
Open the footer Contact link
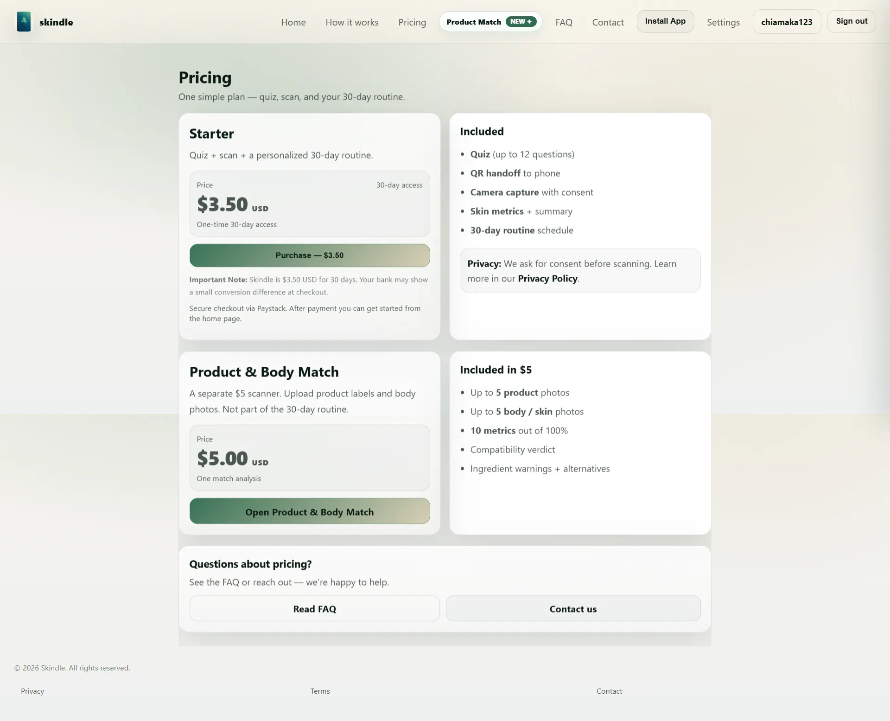pyautogui.click(x=609, y=691)
